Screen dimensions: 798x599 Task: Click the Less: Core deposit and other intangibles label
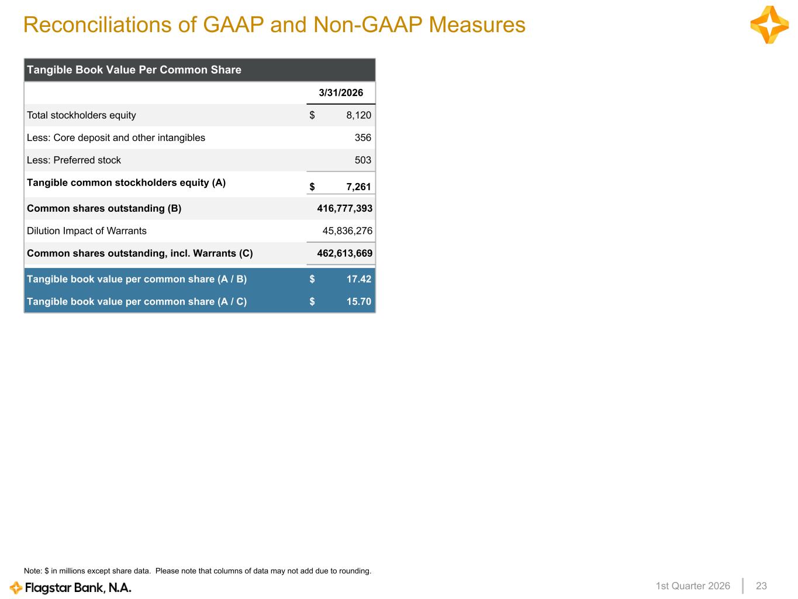tap(116, 138)
